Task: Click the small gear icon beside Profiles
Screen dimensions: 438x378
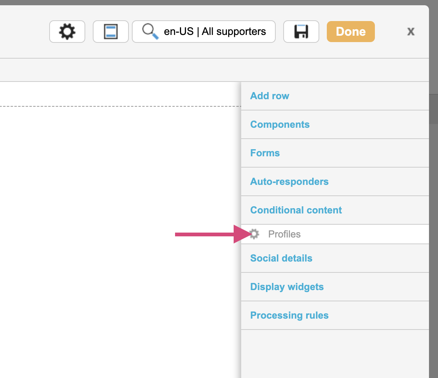Action: click(255, 234)
